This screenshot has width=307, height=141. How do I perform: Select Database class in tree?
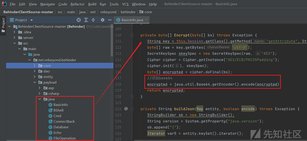(61, 127)
